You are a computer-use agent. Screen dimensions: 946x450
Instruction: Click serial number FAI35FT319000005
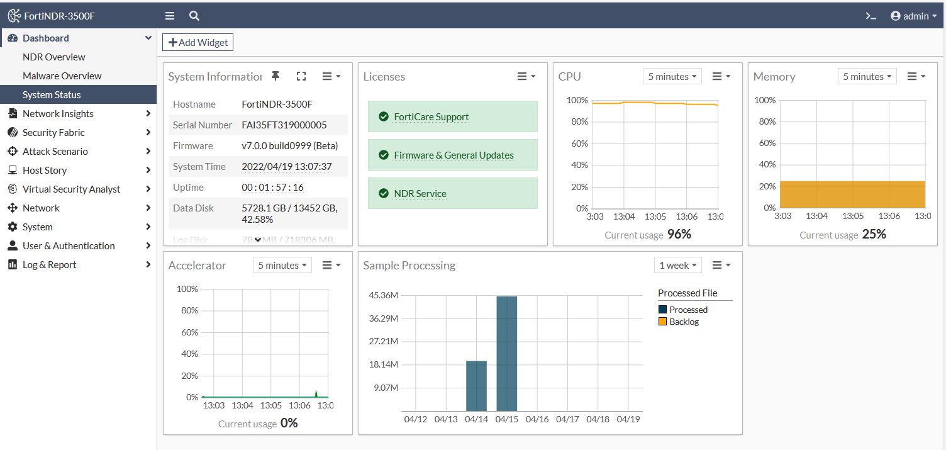click(x=284, y=125)
